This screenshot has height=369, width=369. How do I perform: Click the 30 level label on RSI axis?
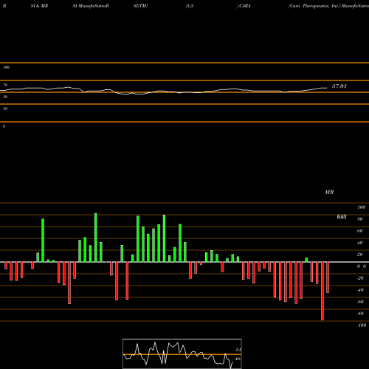pos(5,108)
